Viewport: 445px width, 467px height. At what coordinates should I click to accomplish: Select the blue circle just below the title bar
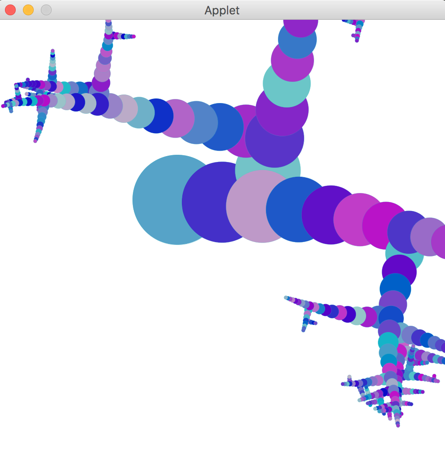point(297,40)
